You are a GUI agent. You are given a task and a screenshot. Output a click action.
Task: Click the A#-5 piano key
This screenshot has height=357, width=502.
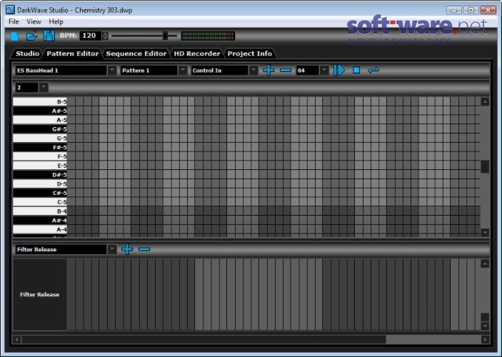40,111
